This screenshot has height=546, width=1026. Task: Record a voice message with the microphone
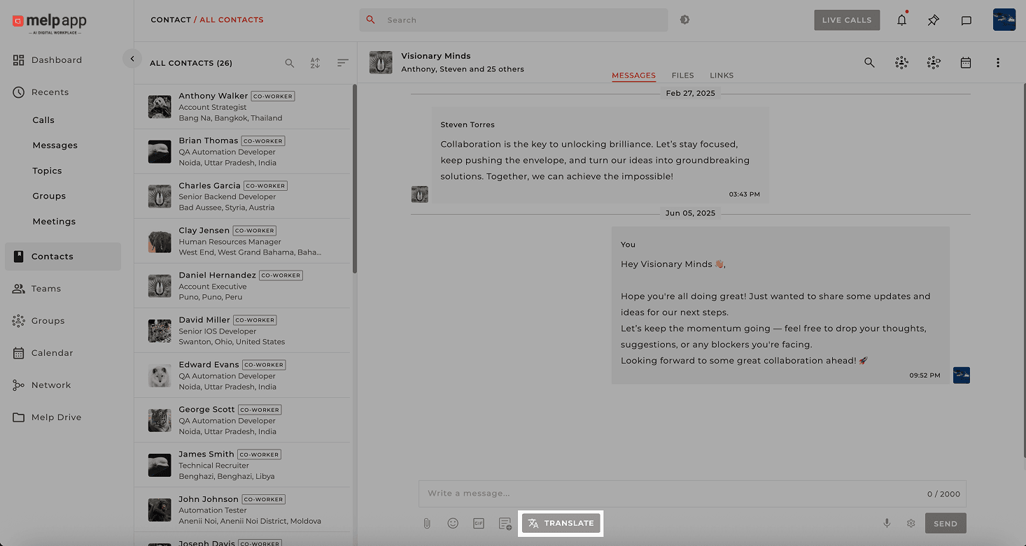point(887,523)
